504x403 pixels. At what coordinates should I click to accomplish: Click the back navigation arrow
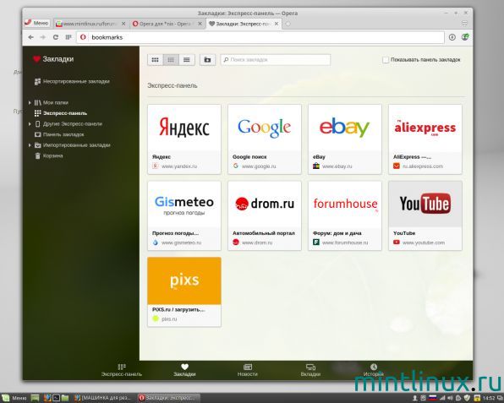[x=30, y=37]
